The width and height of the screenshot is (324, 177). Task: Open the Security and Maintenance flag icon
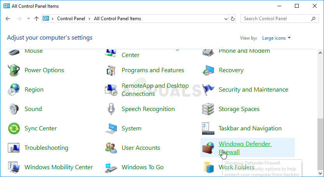coord(208,90)
